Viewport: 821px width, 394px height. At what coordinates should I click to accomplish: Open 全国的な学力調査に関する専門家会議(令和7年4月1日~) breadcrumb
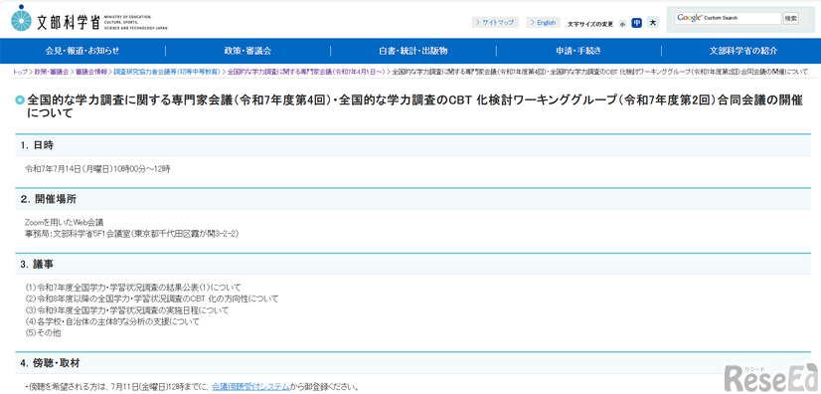coord(306,72)
